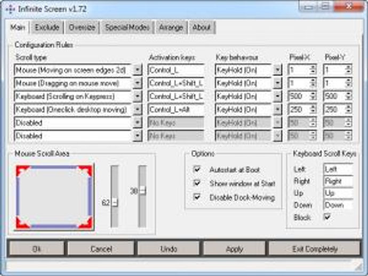The height and width of the screenshot is (276, 368).
Task: Click Exit Completely button
Action: (315, 249)
